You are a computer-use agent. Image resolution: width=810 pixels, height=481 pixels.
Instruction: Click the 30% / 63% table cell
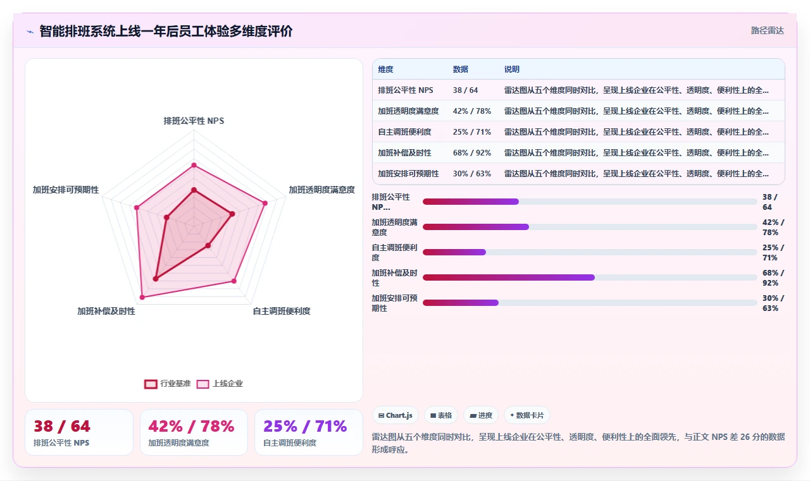tap(472, 174)
